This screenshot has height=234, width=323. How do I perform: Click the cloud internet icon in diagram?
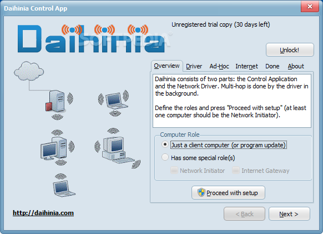point(29,71)
